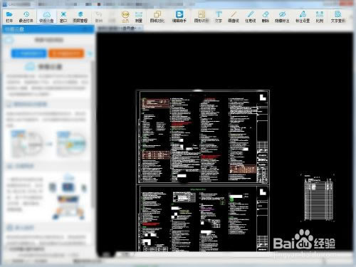
Task: Open a drawing file with 打开
Action: point(9,16)
